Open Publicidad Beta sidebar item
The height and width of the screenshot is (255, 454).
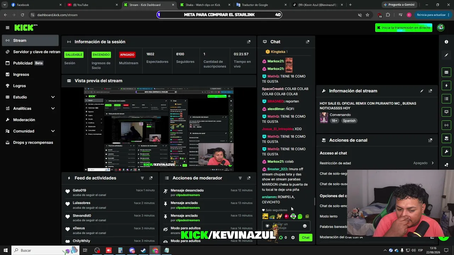pyautogui.click(x=30, y=63)
